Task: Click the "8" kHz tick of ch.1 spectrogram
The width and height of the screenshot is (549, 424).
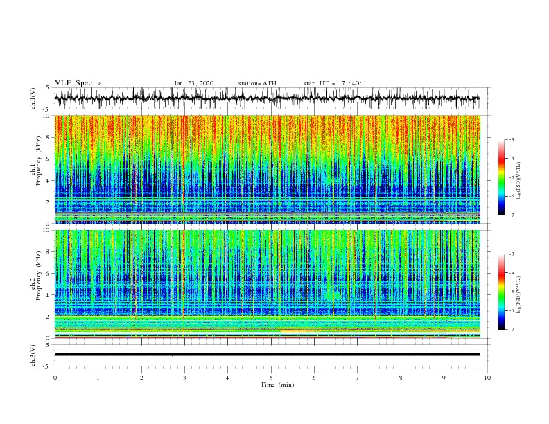Action: [x=49, y=137]
